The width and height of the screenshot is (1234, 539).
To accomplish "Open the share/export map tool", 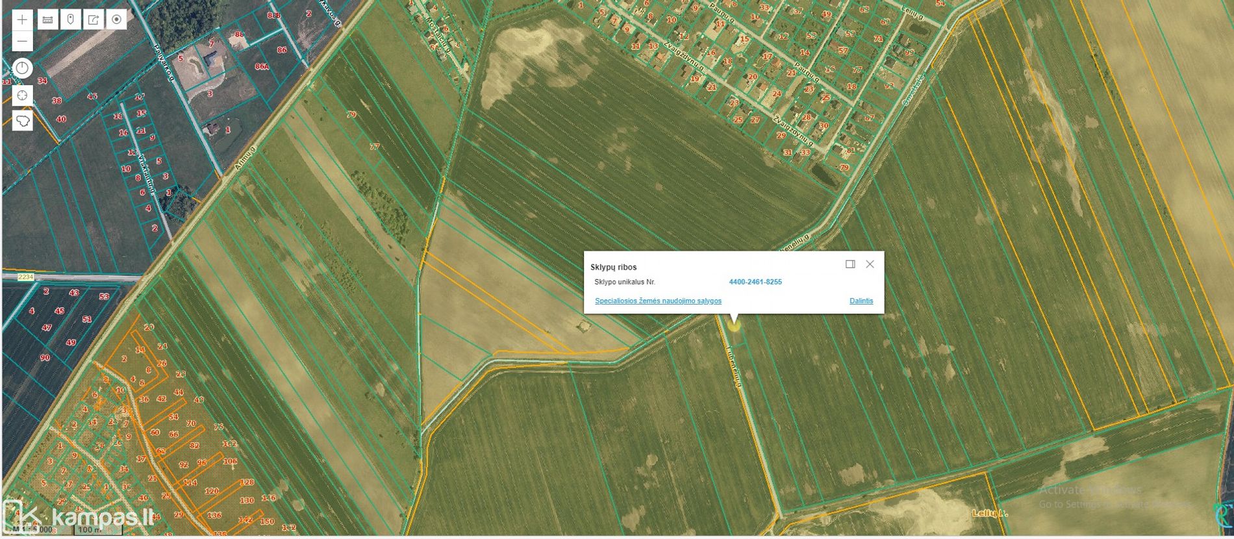I will pos(94,20).
